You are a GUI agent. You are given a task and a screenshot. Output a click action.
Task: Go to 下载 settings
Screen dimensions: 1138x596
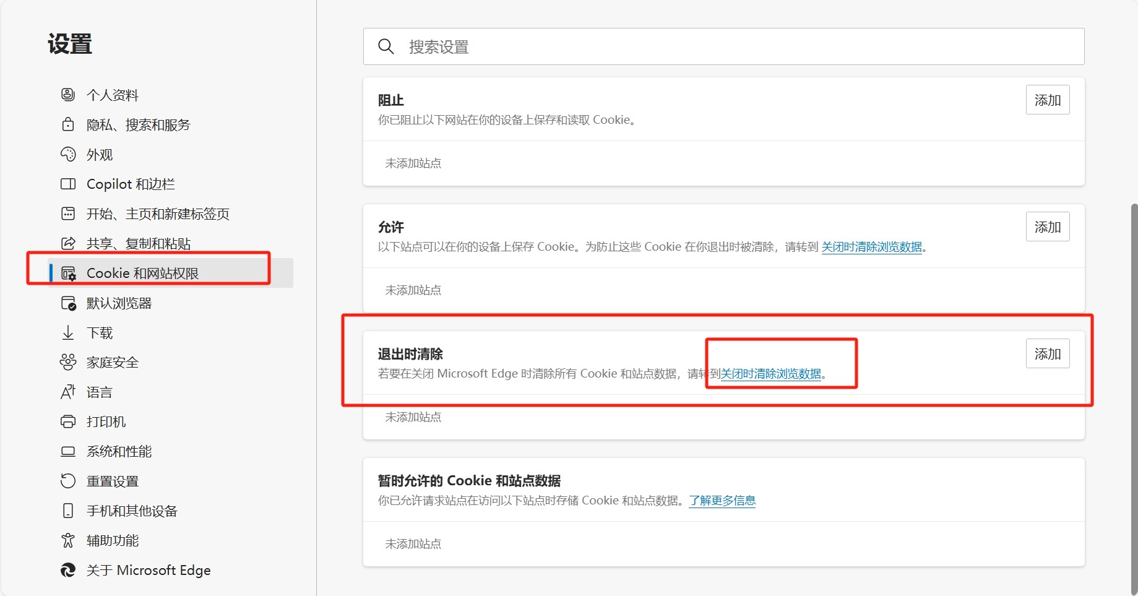coord(170,332)
